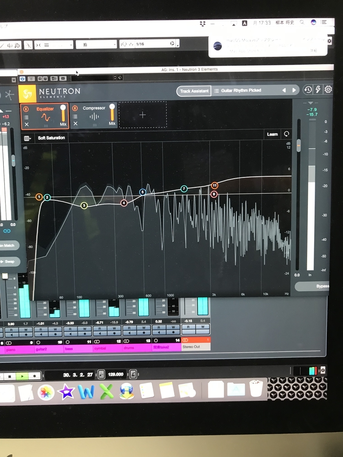343x457 pixels.
Task: Enable Read on the bass channel
Action: (71, 329)
